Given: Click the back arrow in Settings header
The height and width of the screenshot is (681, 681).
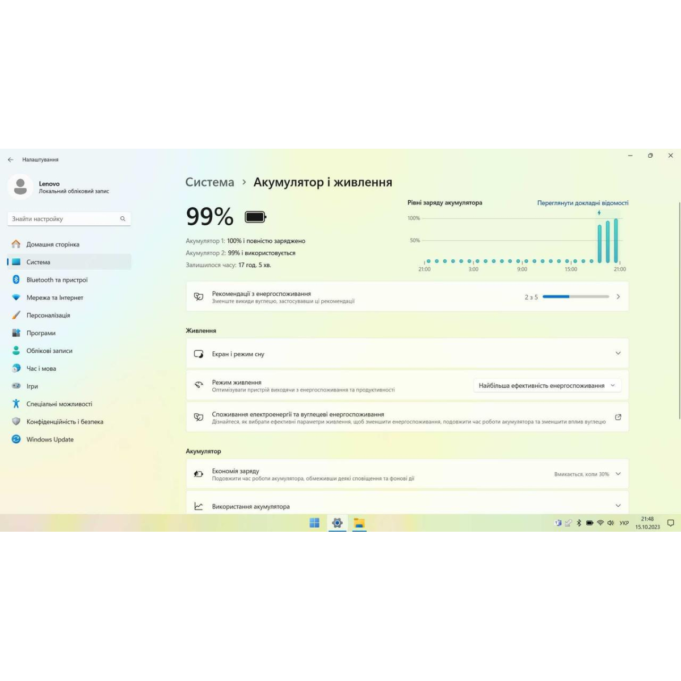Looking at the screenshot, I should [x=10, y=159].
